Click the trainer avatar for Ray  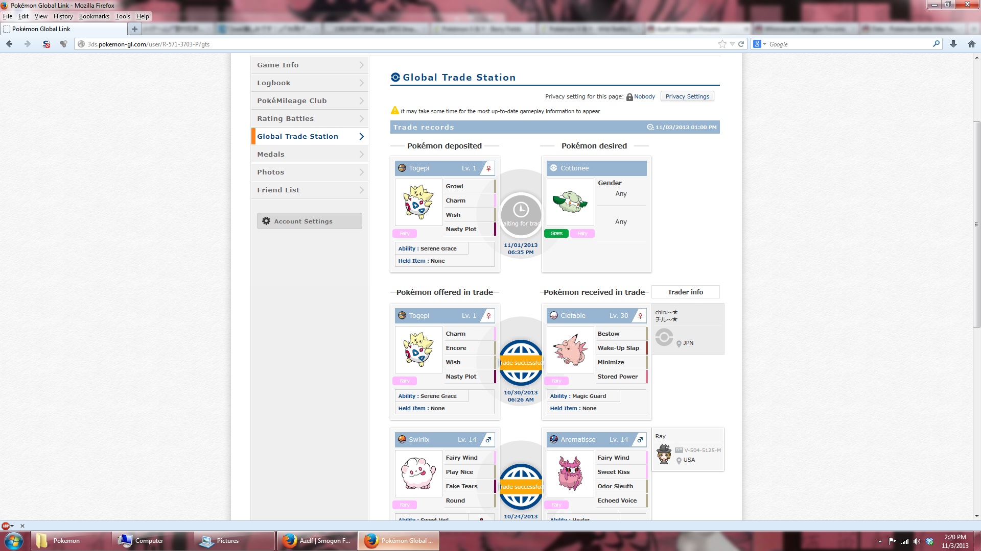(664, 454)
